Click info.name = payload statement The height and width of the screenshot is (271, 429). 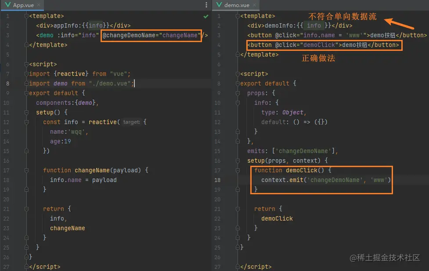coord(83,180)
